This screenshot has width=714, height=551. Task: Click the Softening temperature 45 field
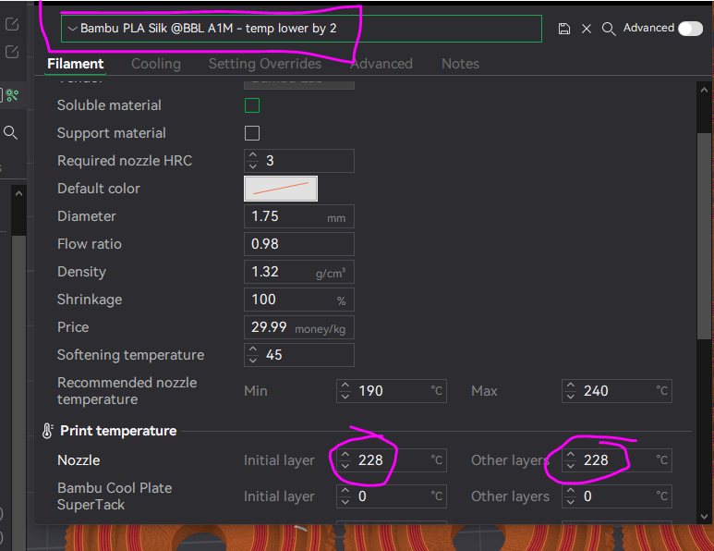(299, 355)
